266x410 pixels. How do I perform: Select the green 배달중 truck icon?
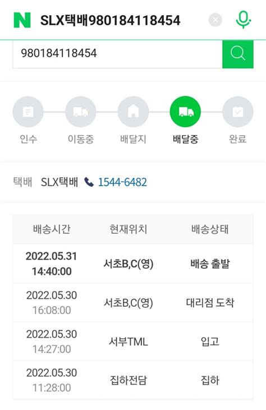(x=185, y=112)
